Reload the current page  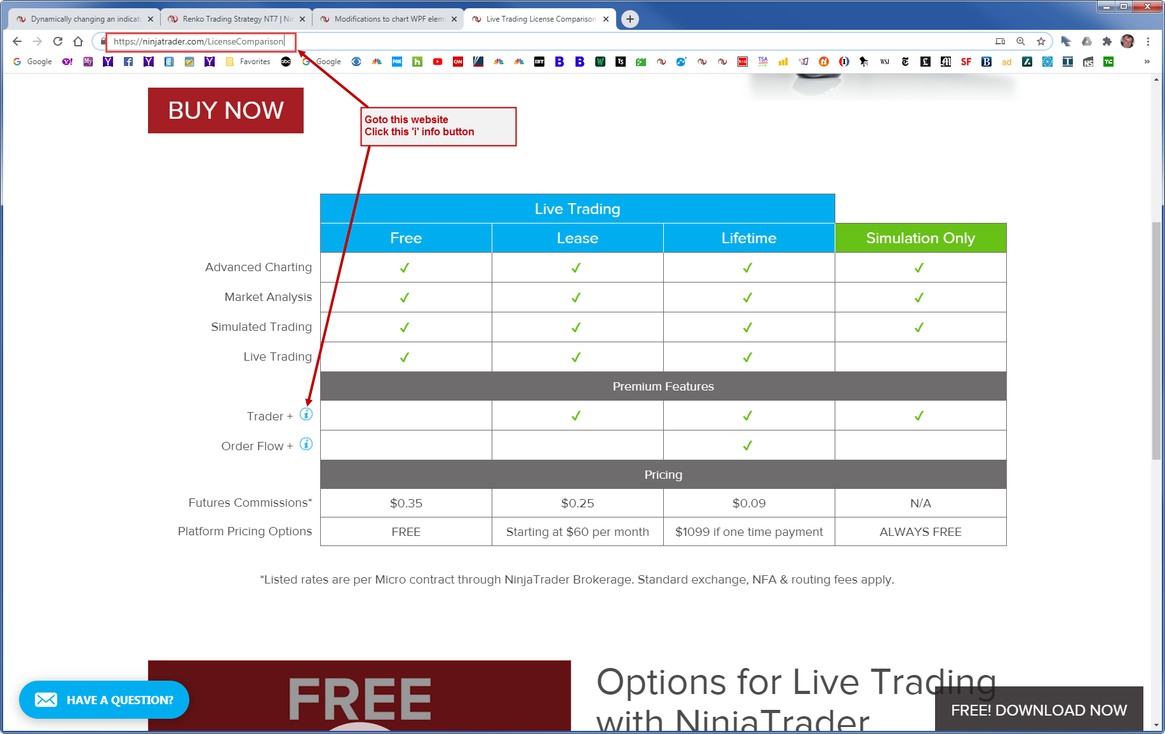(58, 41)
